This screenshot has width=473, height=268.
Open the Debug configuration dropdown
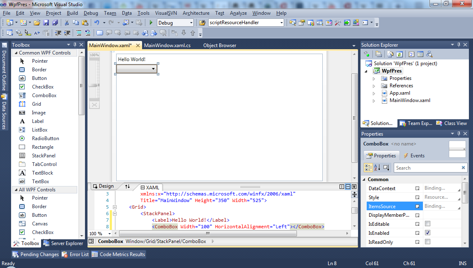(191, 23)
